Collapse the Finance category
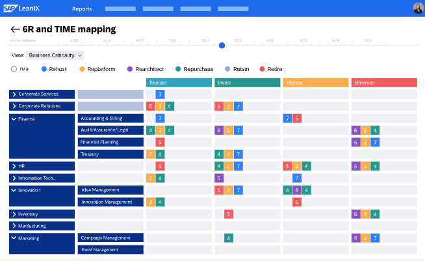The height and width of the screenshot is (261, 425). (14, 118)
